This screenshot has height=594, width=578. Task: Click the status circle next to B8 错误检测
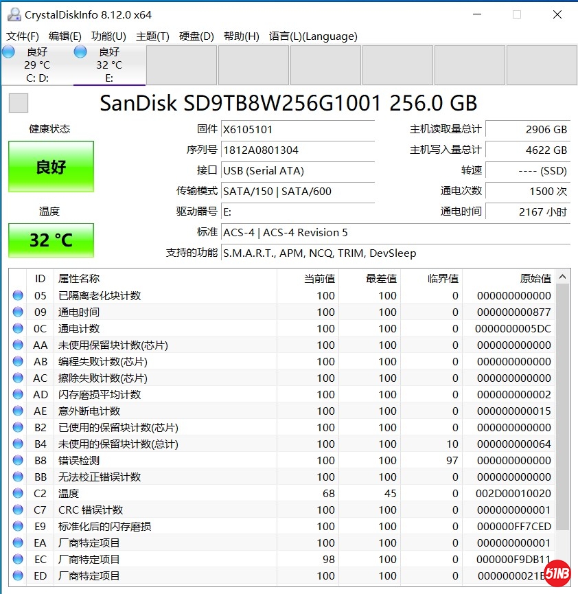tap(17, 460)
